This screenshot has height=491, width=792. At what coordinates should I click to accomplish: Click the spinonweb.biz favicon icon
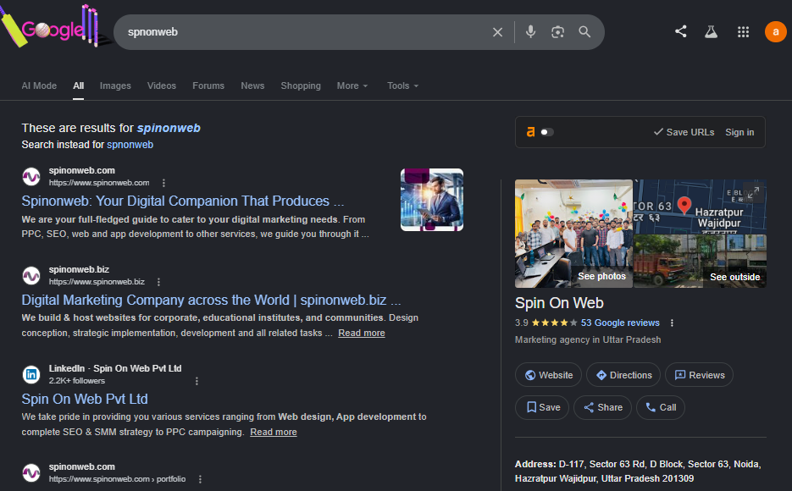click(x=31, y=275)
